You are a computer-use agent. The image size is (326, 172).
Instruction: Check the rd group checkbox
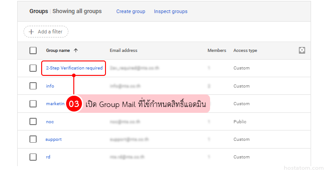[x=33, y=157]
